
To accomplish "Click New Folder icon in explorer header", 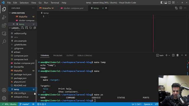I will 27,28.
